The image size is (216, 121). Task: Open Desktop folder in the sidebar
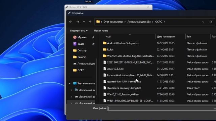point(82,50)
